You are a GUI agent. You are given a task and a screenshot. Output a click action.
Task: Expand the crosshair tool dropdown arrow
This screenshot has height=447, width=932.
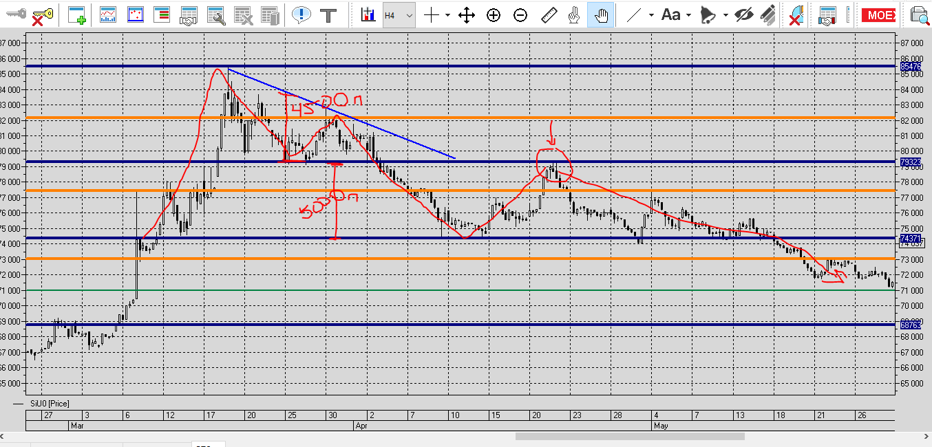point(447,14)
